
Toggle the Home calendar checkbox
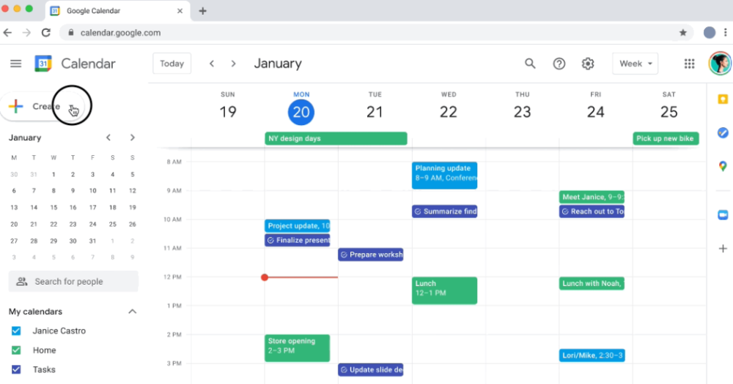(16, 350)
